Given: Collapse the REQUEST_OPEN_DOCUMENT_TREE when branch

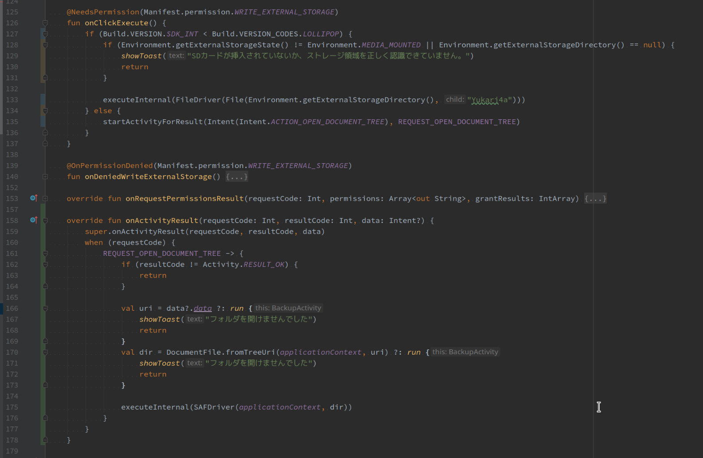Looking at the screenshot, I should (45, 254).
